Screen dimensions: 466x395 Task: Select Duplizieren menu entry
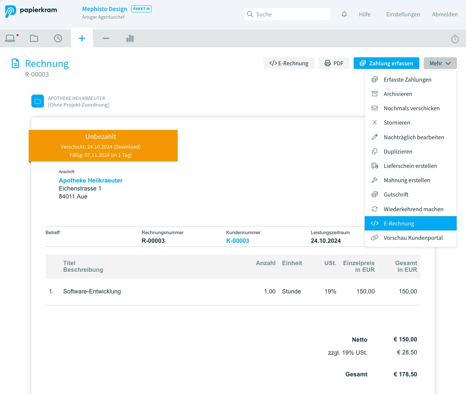411,152
